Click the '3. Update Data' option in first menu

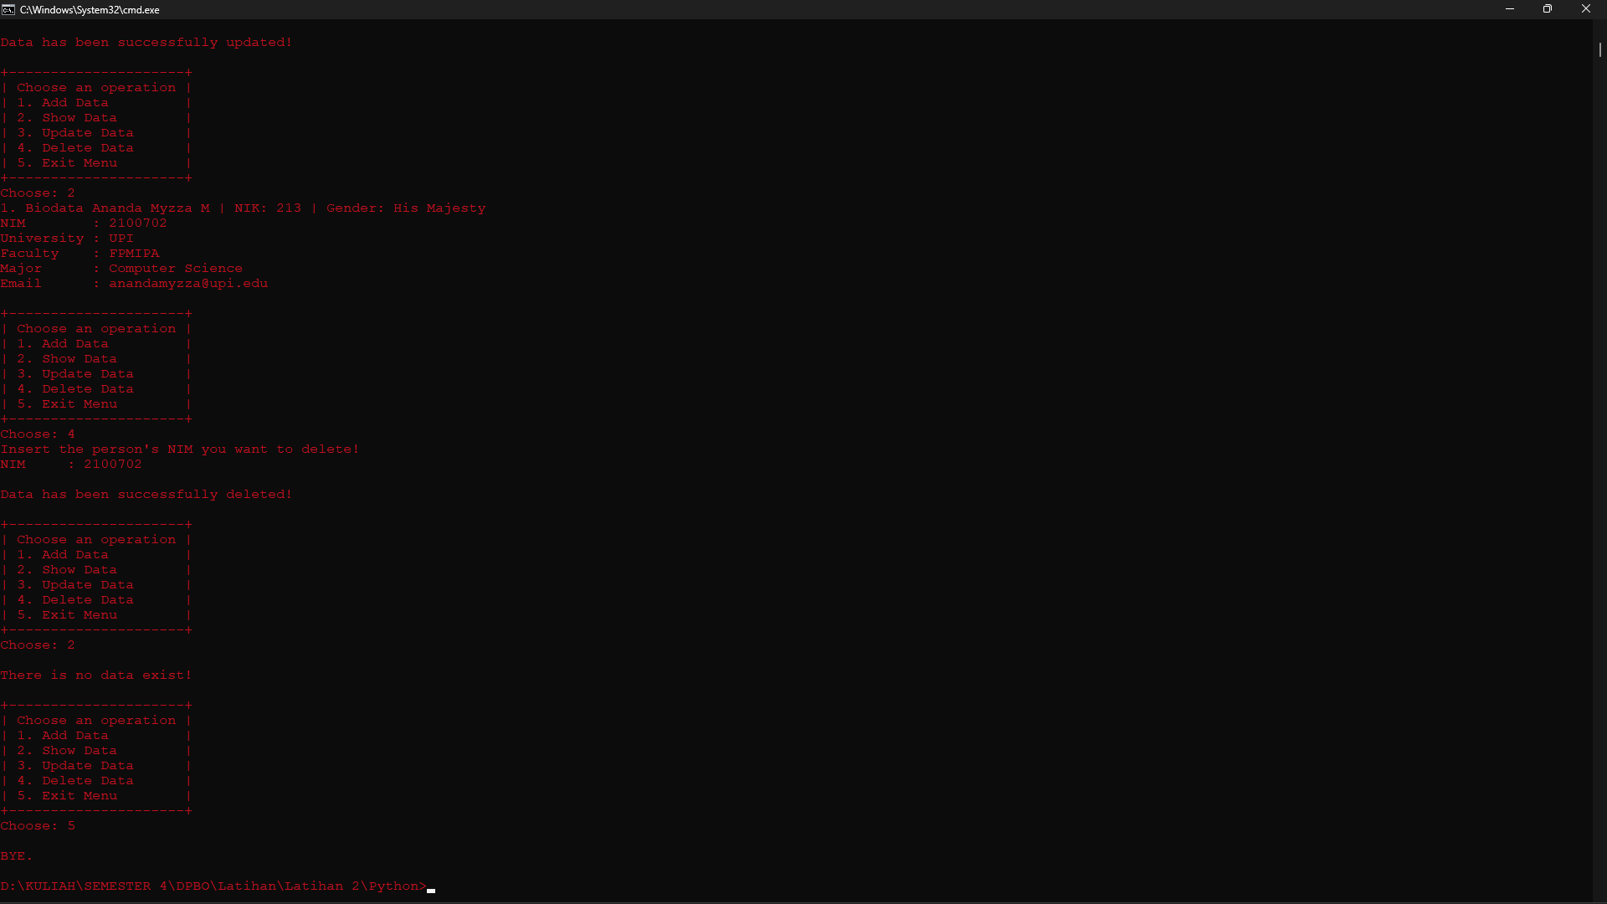coord(74,132)
